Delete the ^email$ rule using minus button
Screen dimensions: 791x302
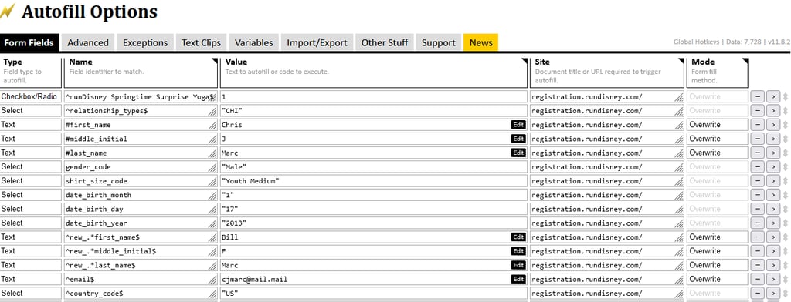coord(757,280)
